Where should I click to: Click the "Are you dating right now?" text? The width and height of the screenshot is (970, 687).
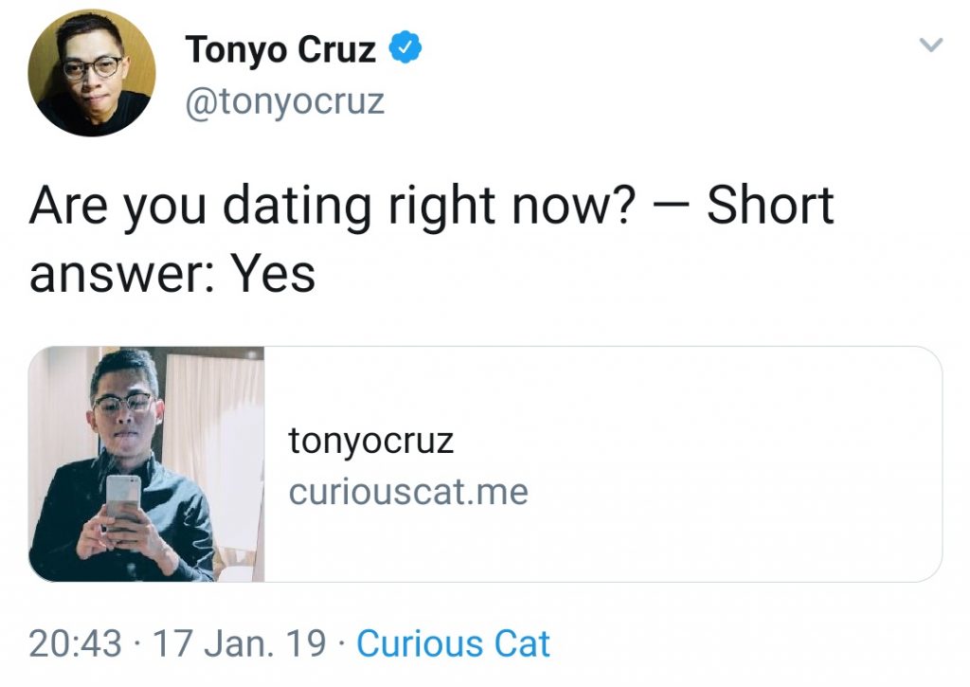pos(332,206)
